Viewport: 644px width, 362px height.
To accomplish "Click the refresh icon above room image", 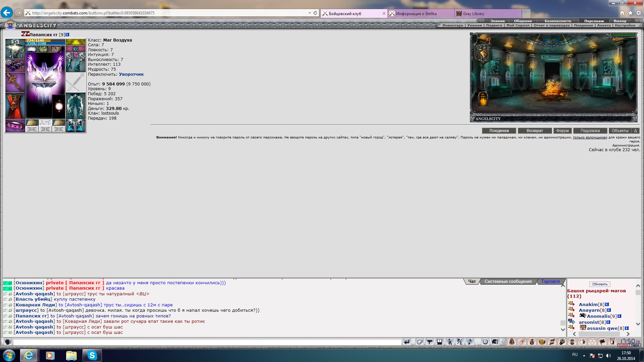I will 608,35.
